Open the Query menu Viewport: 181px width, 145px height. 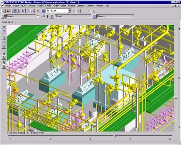point(24,6)
